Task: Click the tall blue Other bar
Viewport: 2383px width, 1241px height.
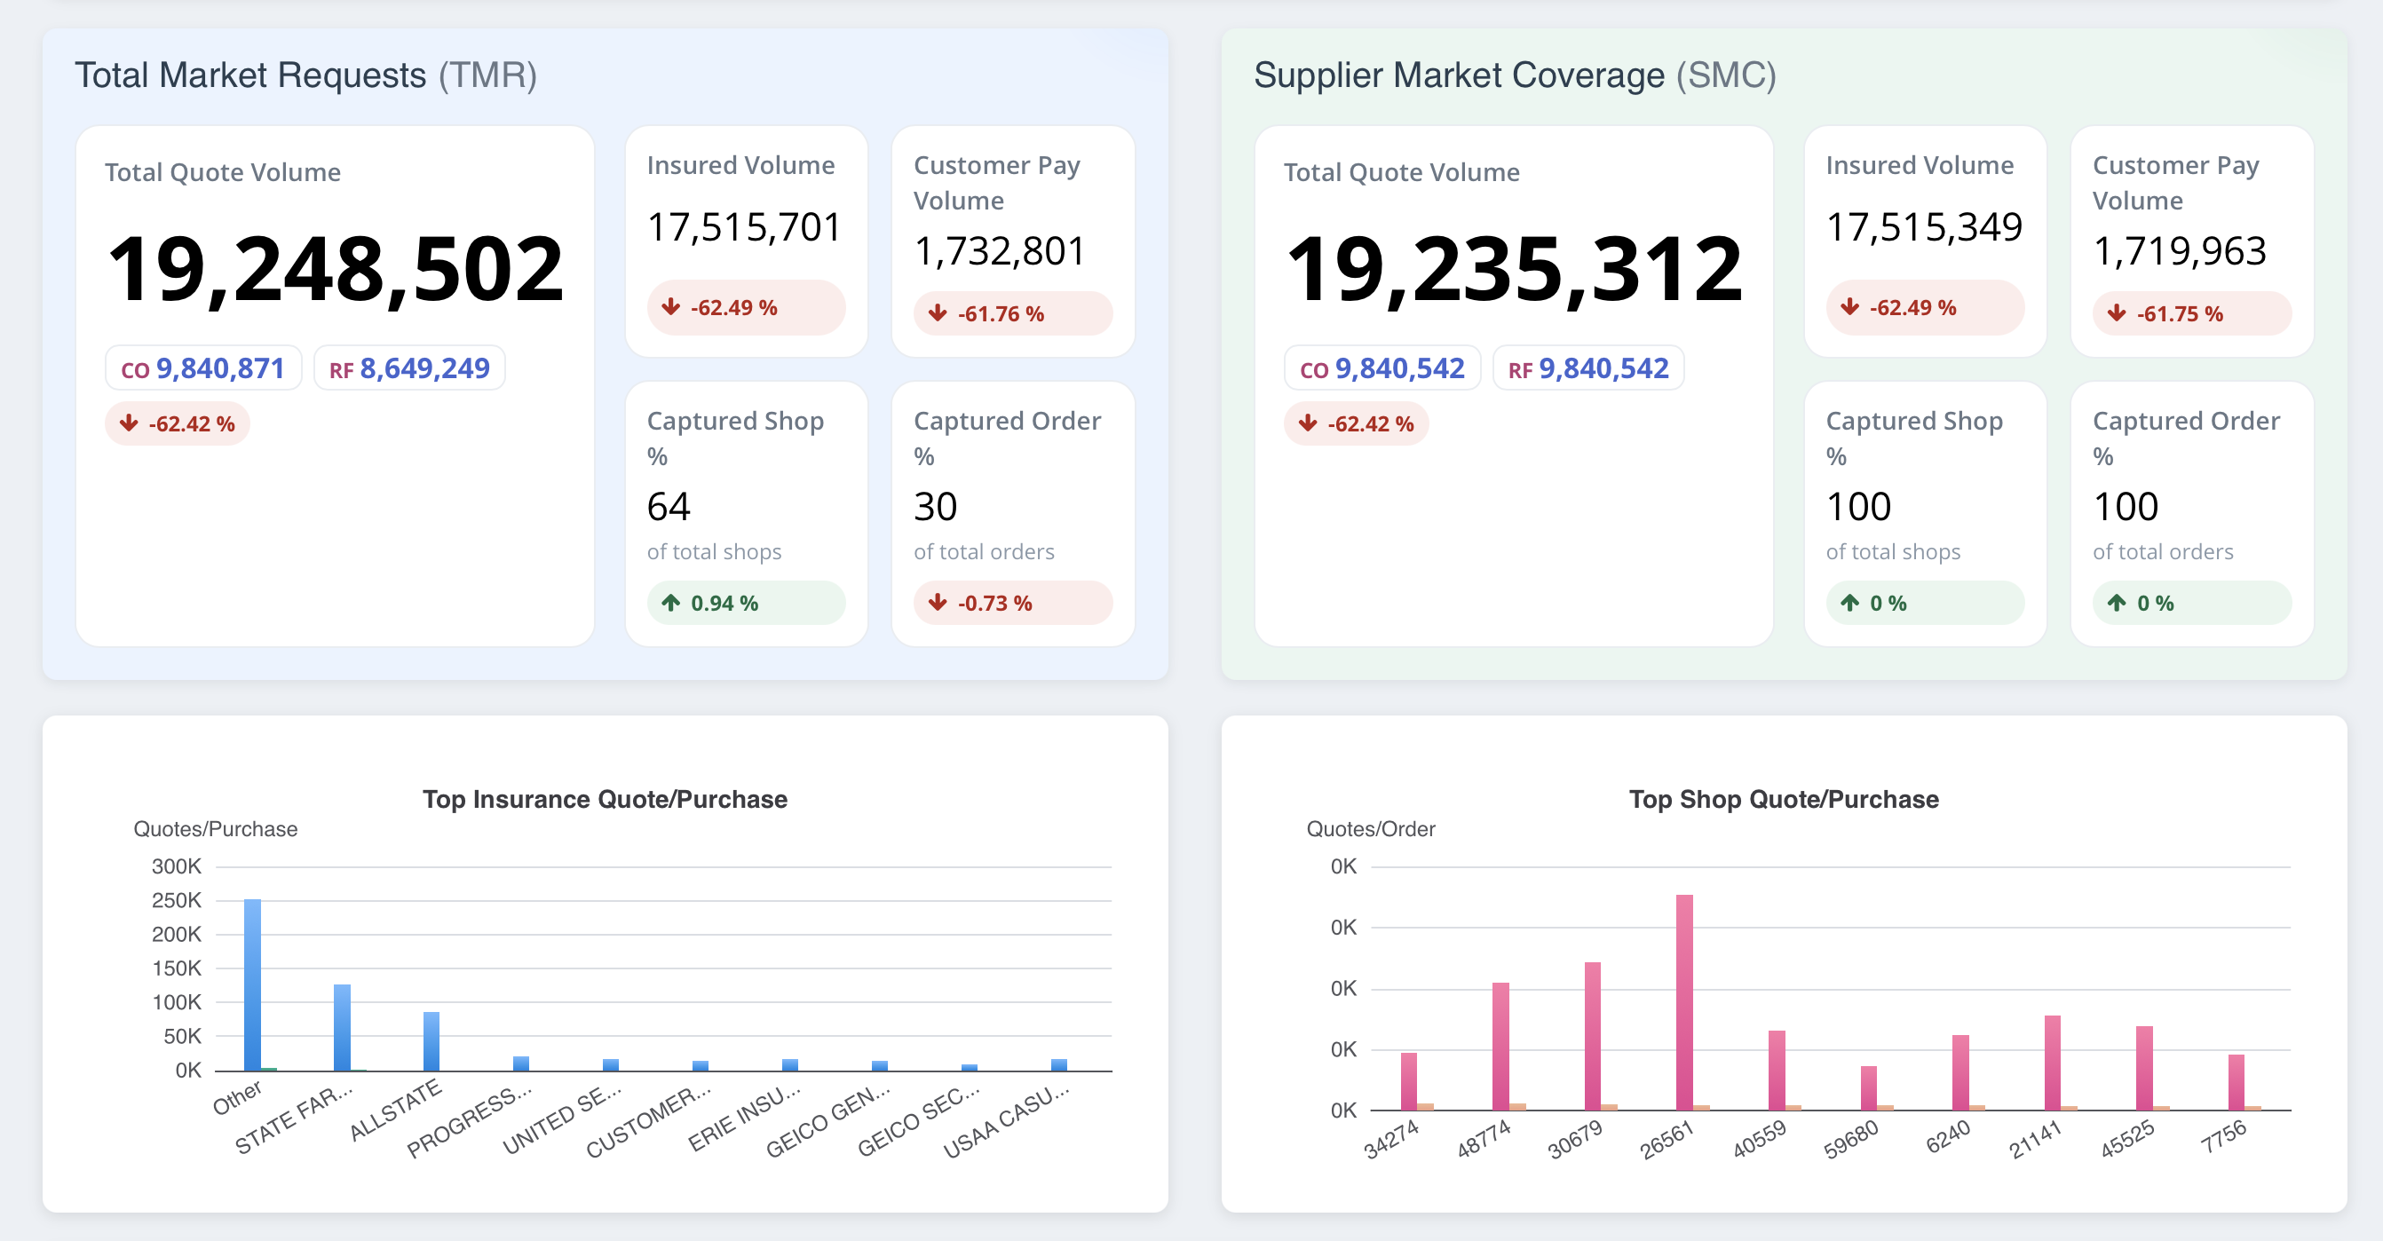Action: 251,984
